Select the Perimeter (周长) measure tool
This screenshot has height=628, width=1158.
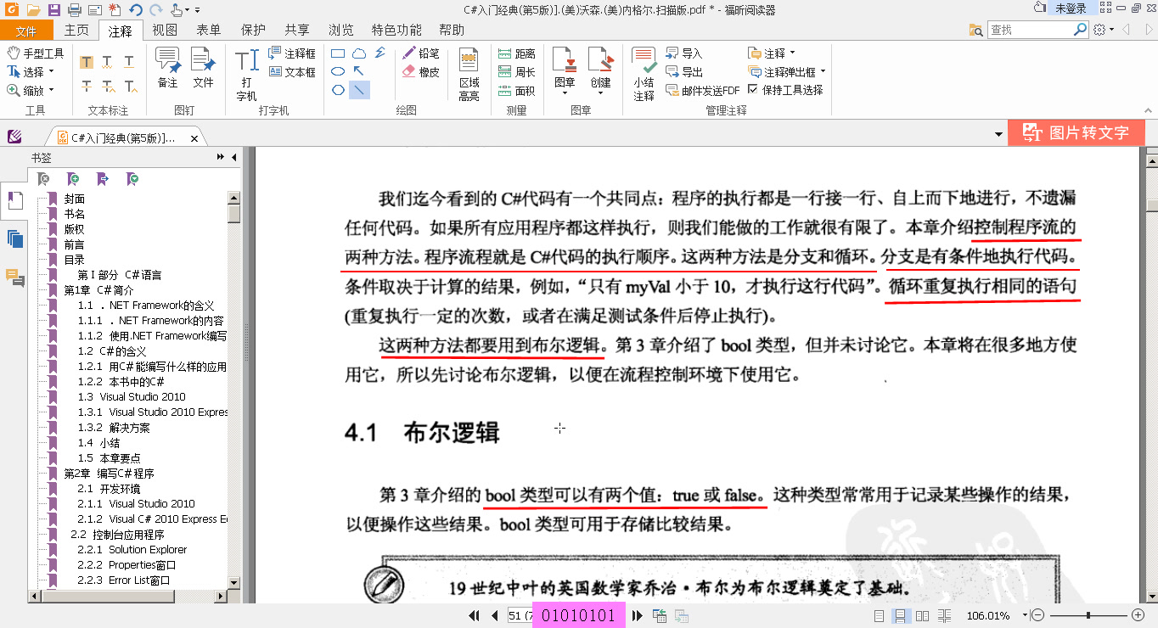(x=517, y=72)
